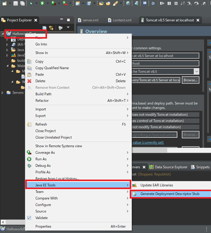Open the Web Browser globe icon

click(x=128, y=3)
